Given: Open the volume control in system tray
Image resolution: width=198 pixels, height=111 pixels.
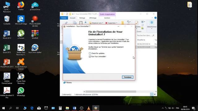Looking at the screenshot, I should tap(173, 108).
